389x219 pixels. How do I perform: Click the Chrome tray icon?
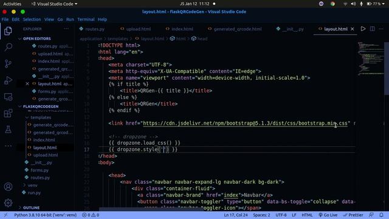(x=332, y=4)
